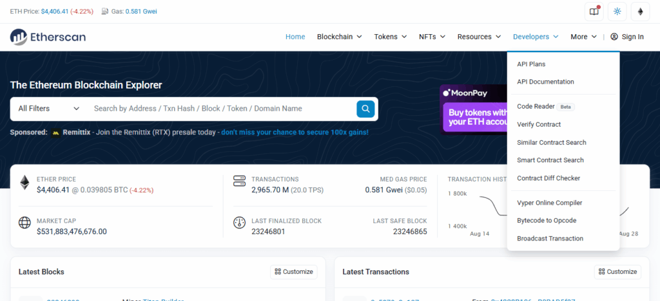
Task: Open last safe block 23246865
Action: [410, 232]
